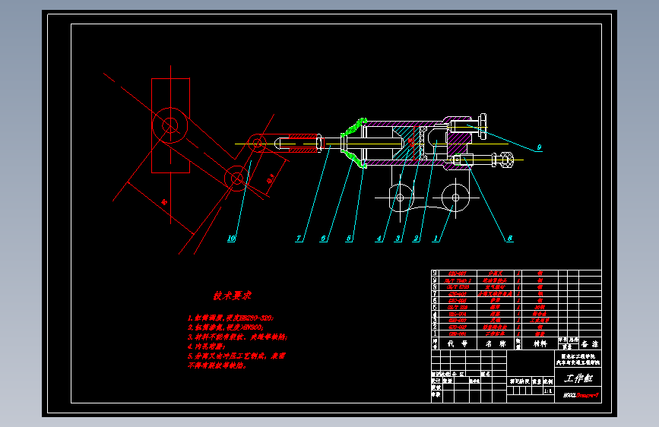The image size is (659, 427).
Task: Click requirement line 1 mentioning HB280-320
Action: (231, 318)
